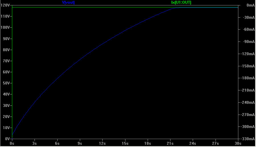The image size is (256, 147).
Task: Click the 90V left axis label
Action: tap(6, 39)
